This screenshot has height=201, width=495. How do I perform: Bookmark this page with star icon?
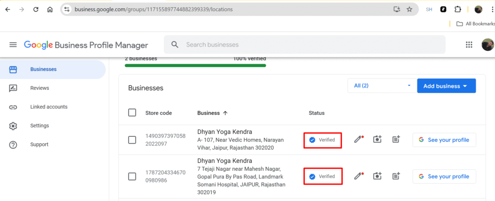(x=409, y=9)
